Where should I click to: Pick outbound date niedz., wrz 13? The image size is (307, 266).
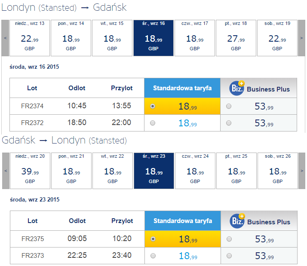[x=30, y=38]
